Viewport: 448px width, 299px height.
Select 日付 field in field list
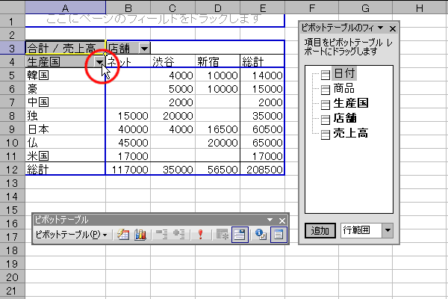[344, 73]
